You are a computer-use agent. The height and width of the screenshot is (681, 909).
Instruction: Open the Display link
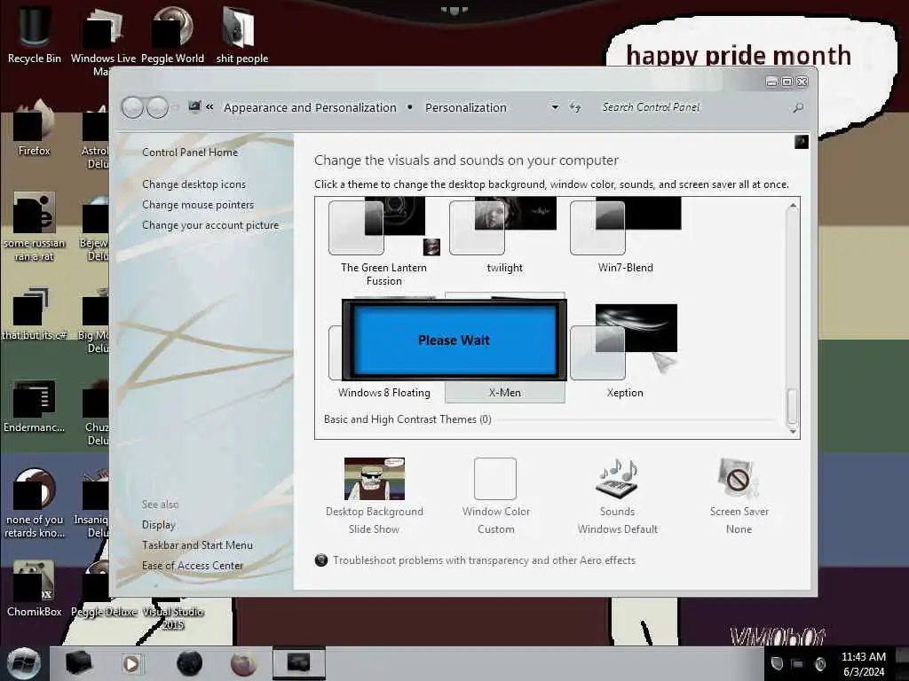click(158, 525)
